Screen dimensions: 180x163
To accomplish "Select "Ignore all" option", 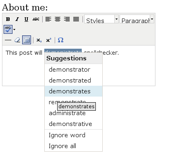I will (x=74, y=146).
